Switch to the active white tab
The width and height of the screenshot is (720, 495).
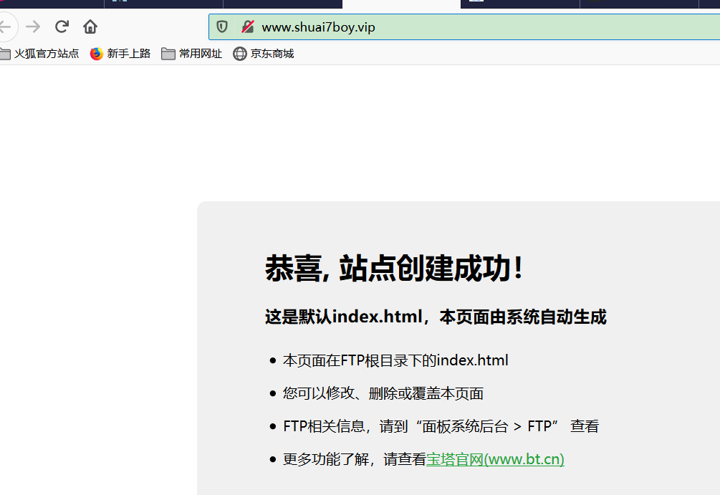coord(401,4)
